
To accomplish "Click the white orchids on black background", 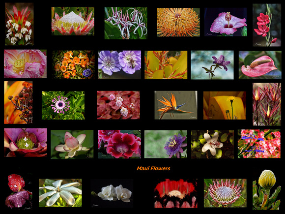I will pos(112,193).
